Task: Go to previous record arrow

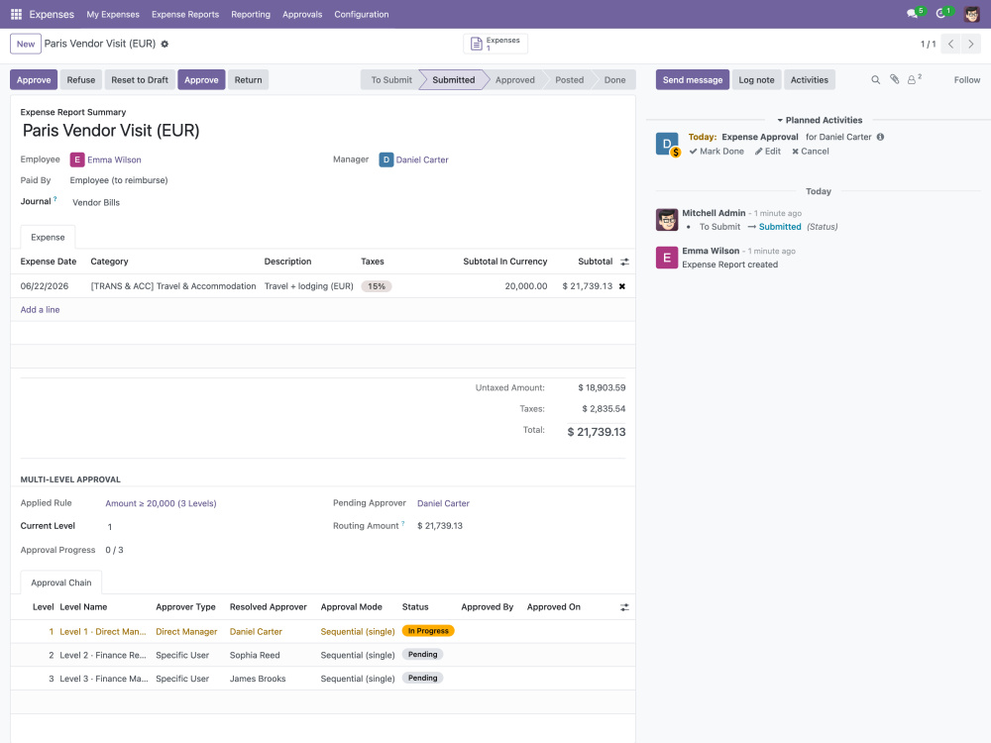Action: tap(950, 45)
